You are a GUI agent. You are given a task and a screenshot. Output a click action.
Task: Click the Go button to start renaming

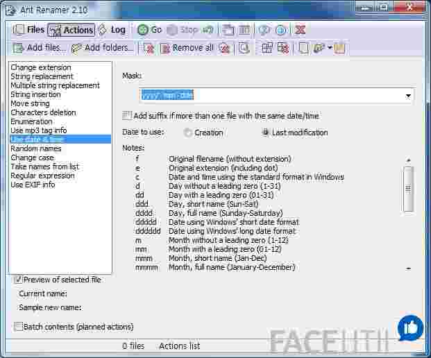click(x=149, y=30)
